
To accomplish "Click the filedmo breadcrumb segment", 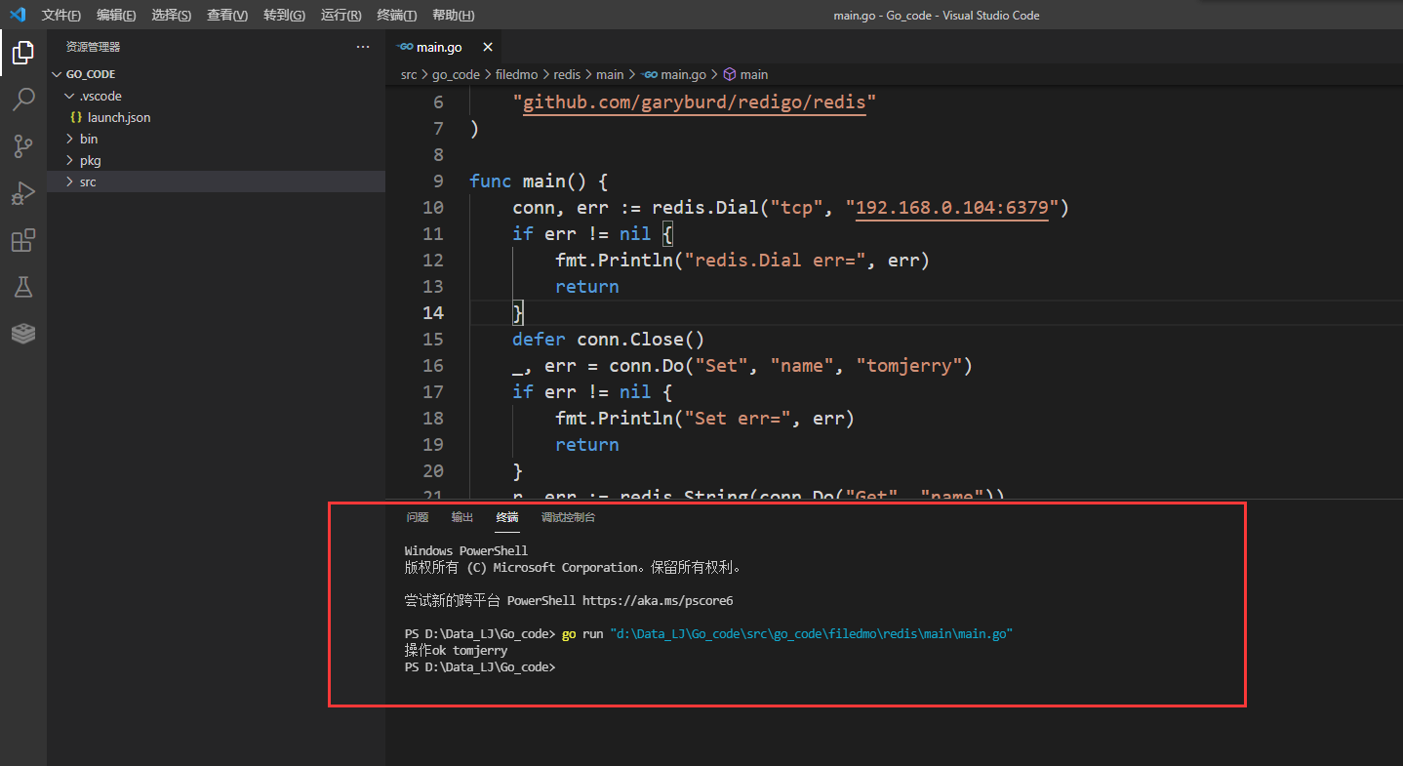I will (x=517, y=74).
